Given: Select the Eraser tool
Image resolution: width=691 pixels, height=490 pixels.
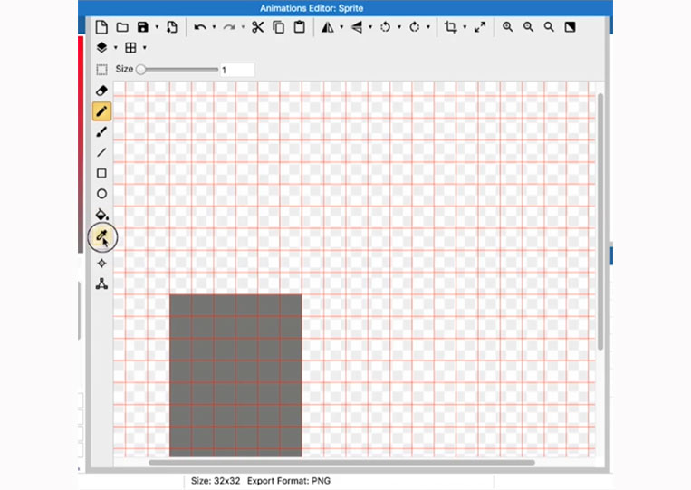Looking at the screenshot, I should 101,91.
